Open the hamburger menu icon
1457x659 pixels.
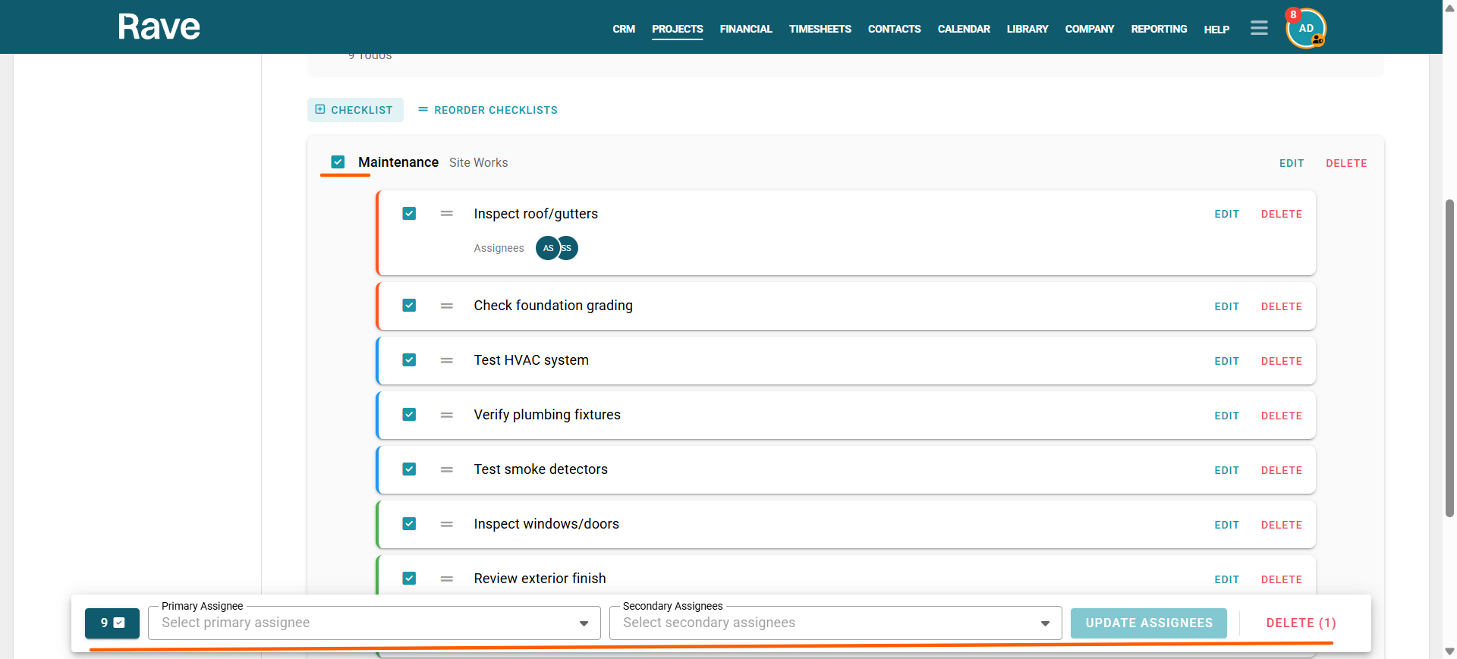coord(1259,28)
